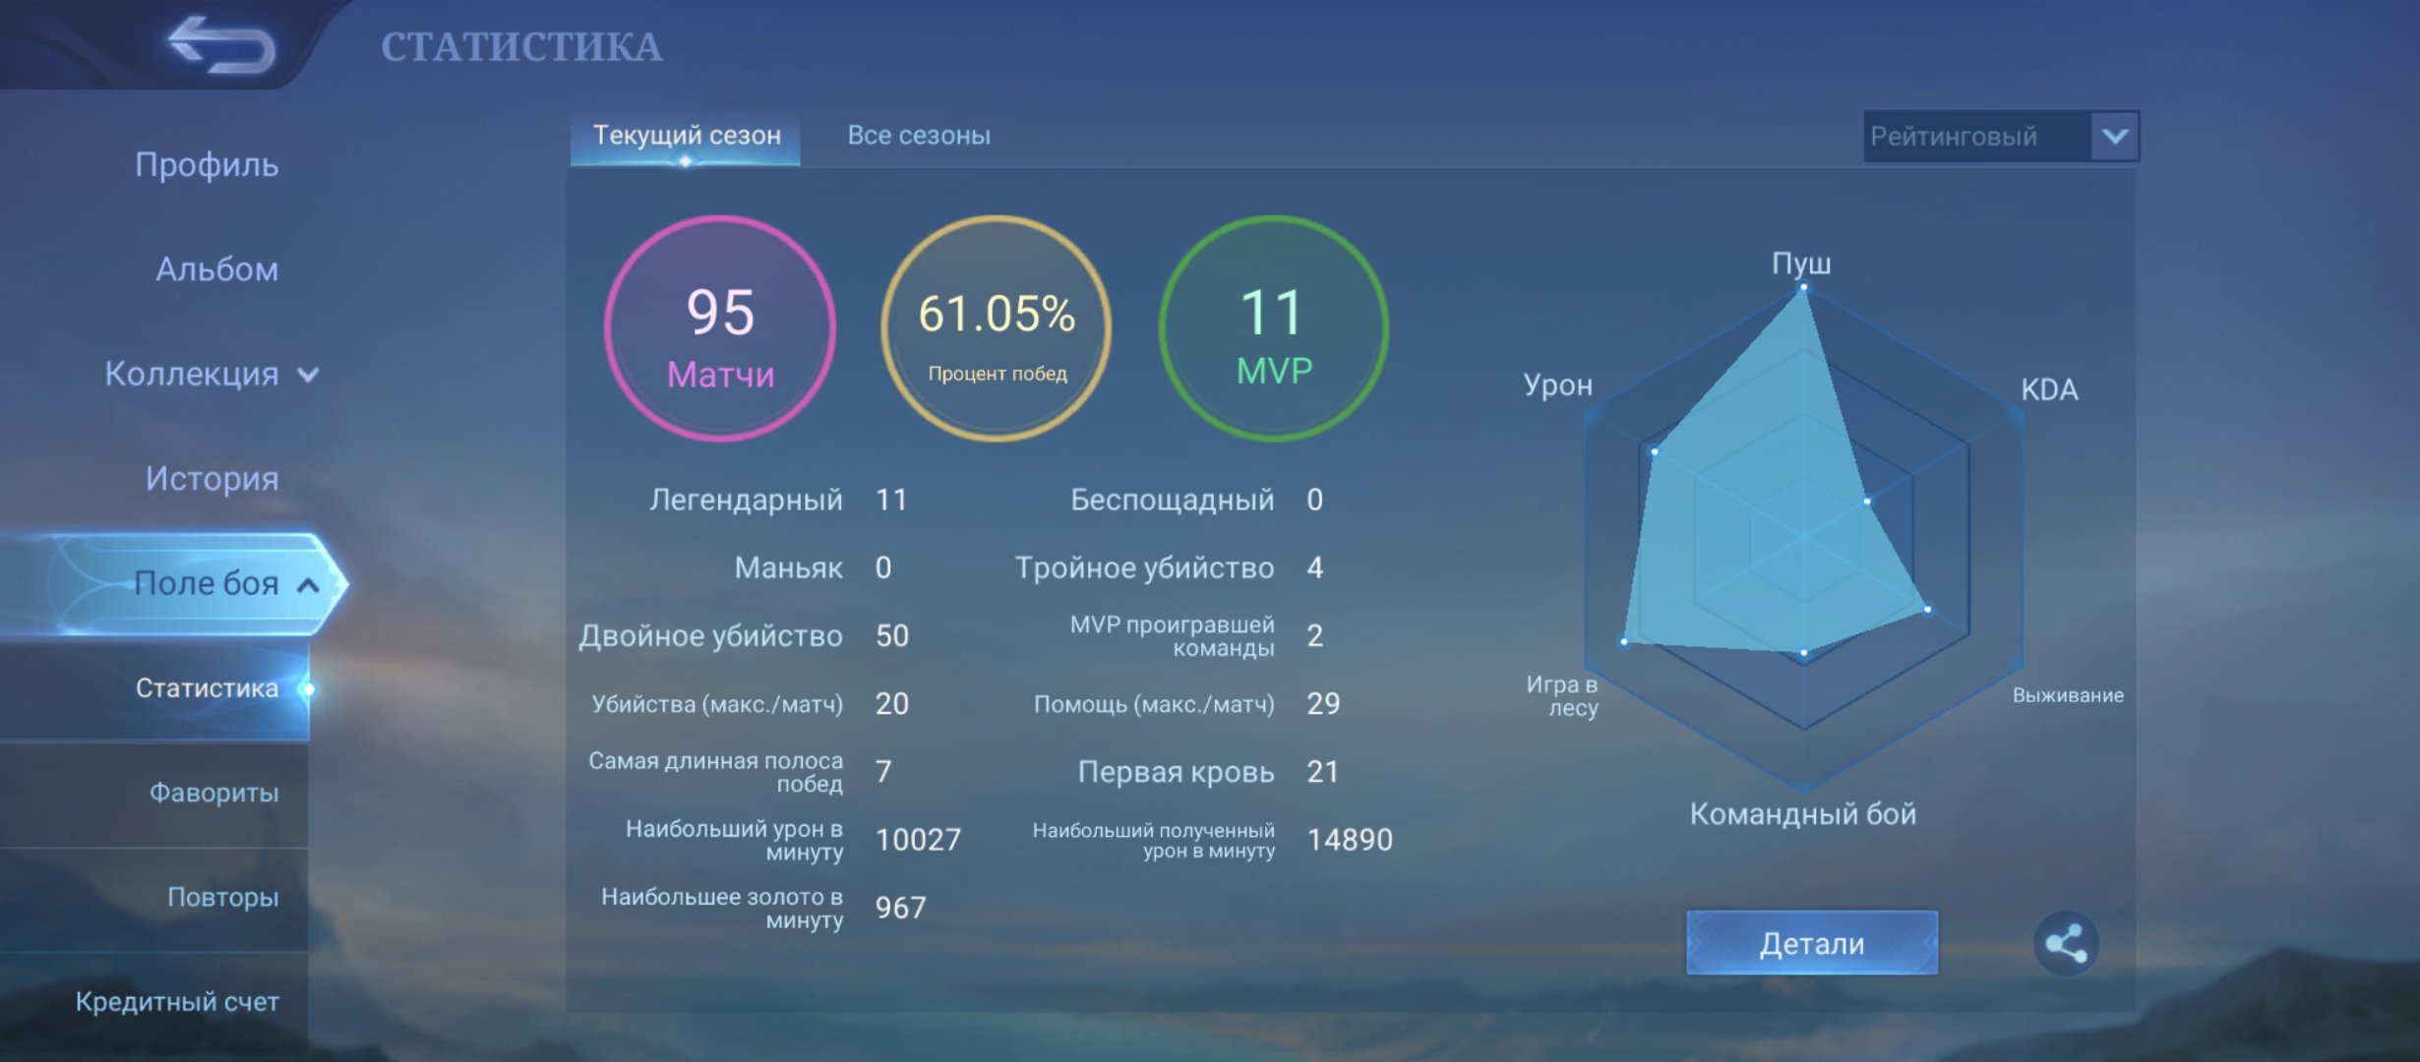Image resolution: width=2420 pixels, height=1062 pixels.
Task: Select the Статистика submenu item
Action: pyautogui.click(x=207, y=687)
